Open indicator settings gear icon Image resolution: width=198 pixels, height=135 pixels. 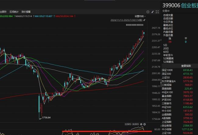point(141,124)
